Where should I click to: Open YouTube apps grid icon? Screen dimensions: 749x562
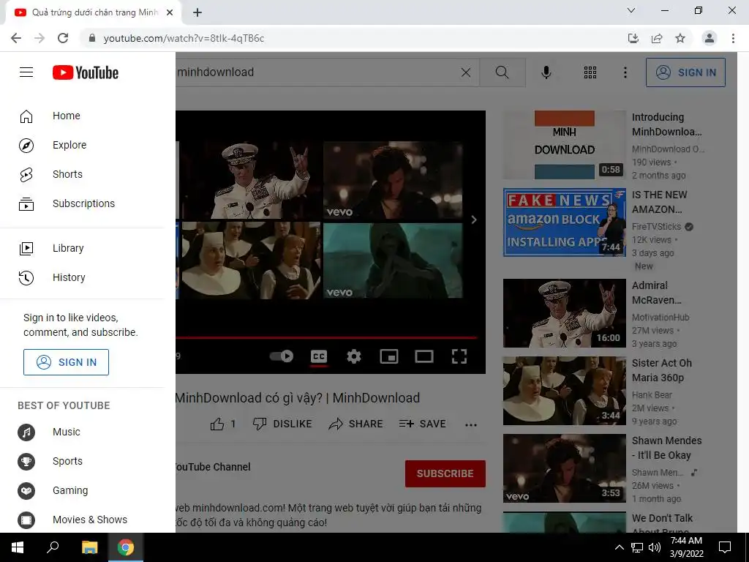click(x=590, y=72)
